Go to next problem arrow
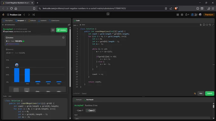Viewport: 216px width, 121px height. point(29,15)
